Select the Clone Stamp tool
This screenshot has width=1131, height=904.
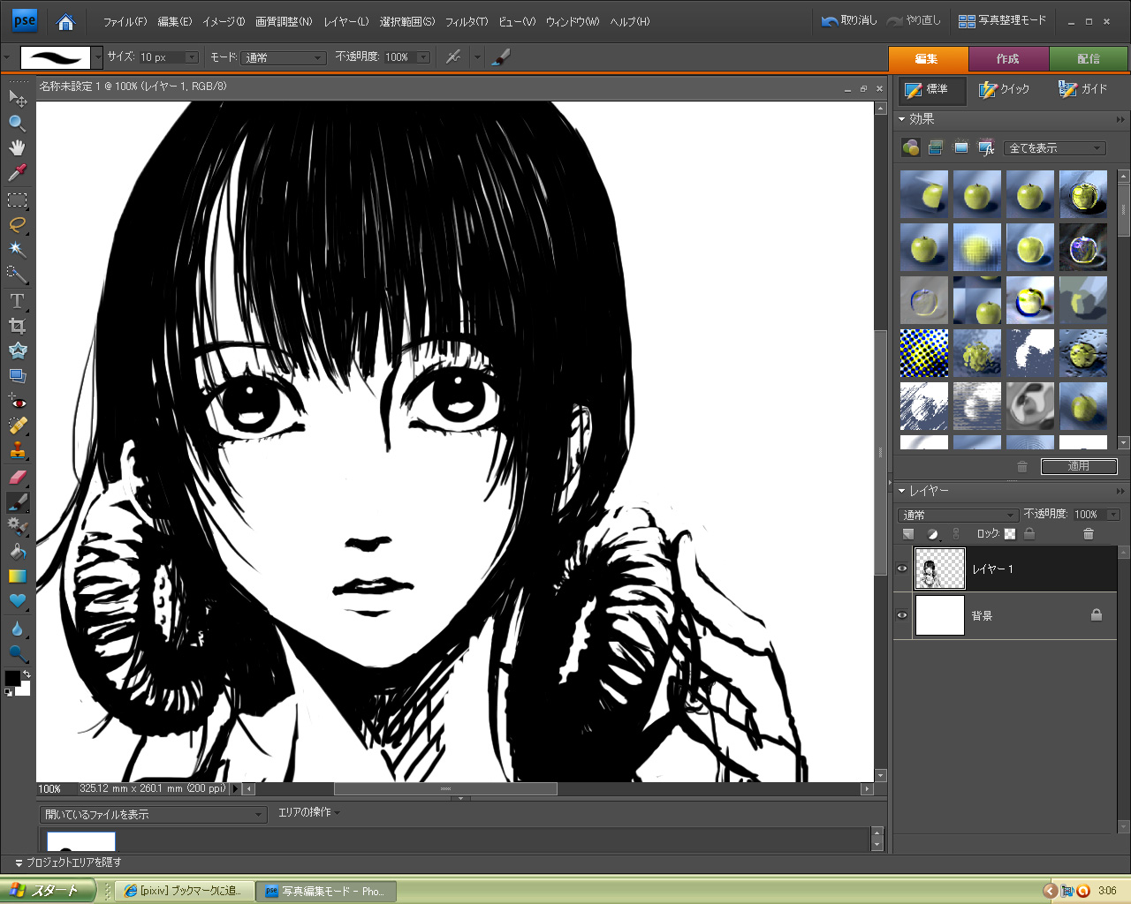coord(17,451)
